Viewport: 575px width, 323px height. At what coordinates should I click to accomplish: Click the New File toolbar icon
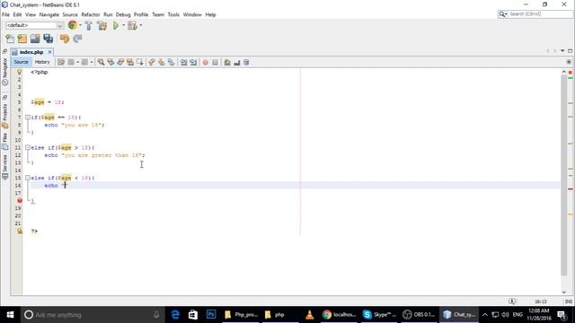[x=10, y=39]
